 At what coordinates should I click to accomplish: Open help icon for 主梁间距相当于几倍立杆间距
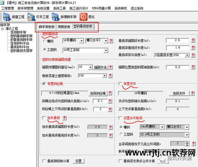[193, 144]
